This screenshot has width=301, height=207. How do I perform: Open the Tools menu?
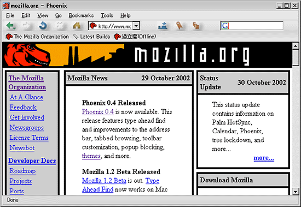point(107,15)
